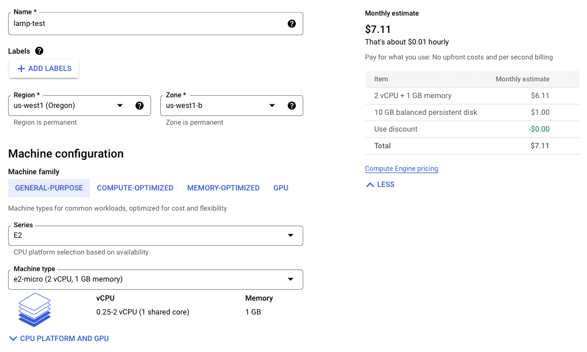The image size is (587, 352).
Task: Switch to the COMPUTE-OPTIMIZED tab
Action: 135,188
